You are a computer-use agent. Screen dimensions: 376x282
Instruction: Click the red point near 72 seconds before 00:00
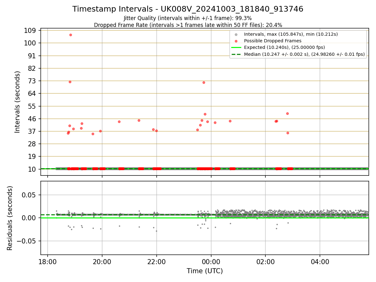[x=204, y=82]
